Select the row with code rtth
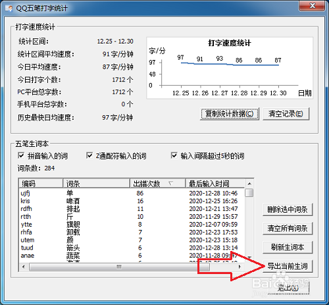329x305 pixels. pyautogui.click(x=132, y=217)
